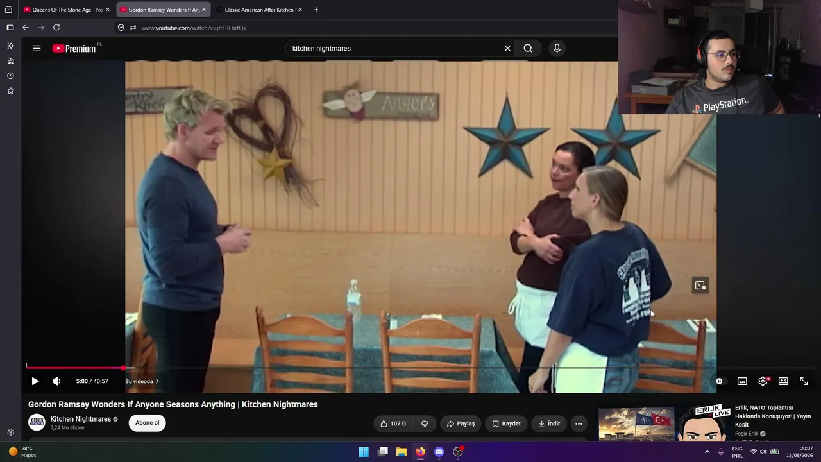Open the YouTube guide hamburger menu

click(x=37, y=48)
